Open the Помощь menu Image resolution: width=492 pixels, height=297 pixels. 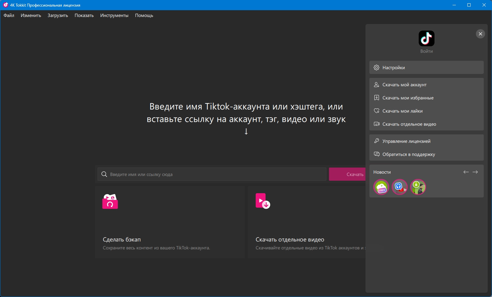point(144,15)
